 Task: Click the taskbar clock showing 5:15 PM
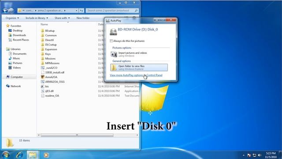[x=271, y=155]
